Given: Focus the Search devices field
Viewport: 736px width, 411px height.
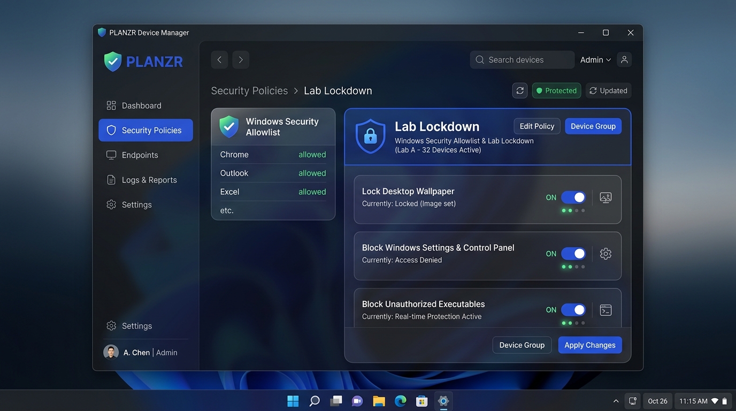Looking at the screenshot, I should tap(522, 60).
